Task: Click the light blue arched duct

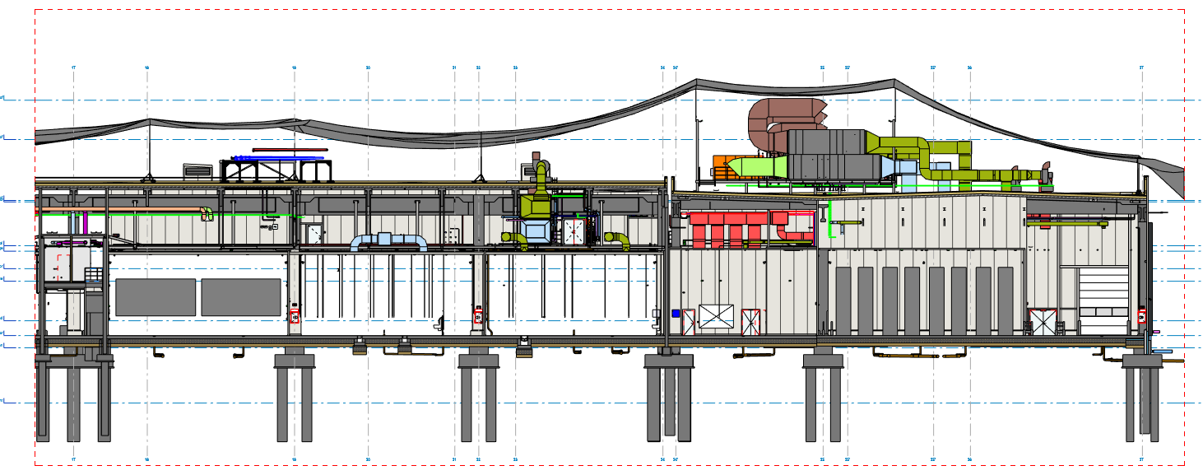Action: 388,240
